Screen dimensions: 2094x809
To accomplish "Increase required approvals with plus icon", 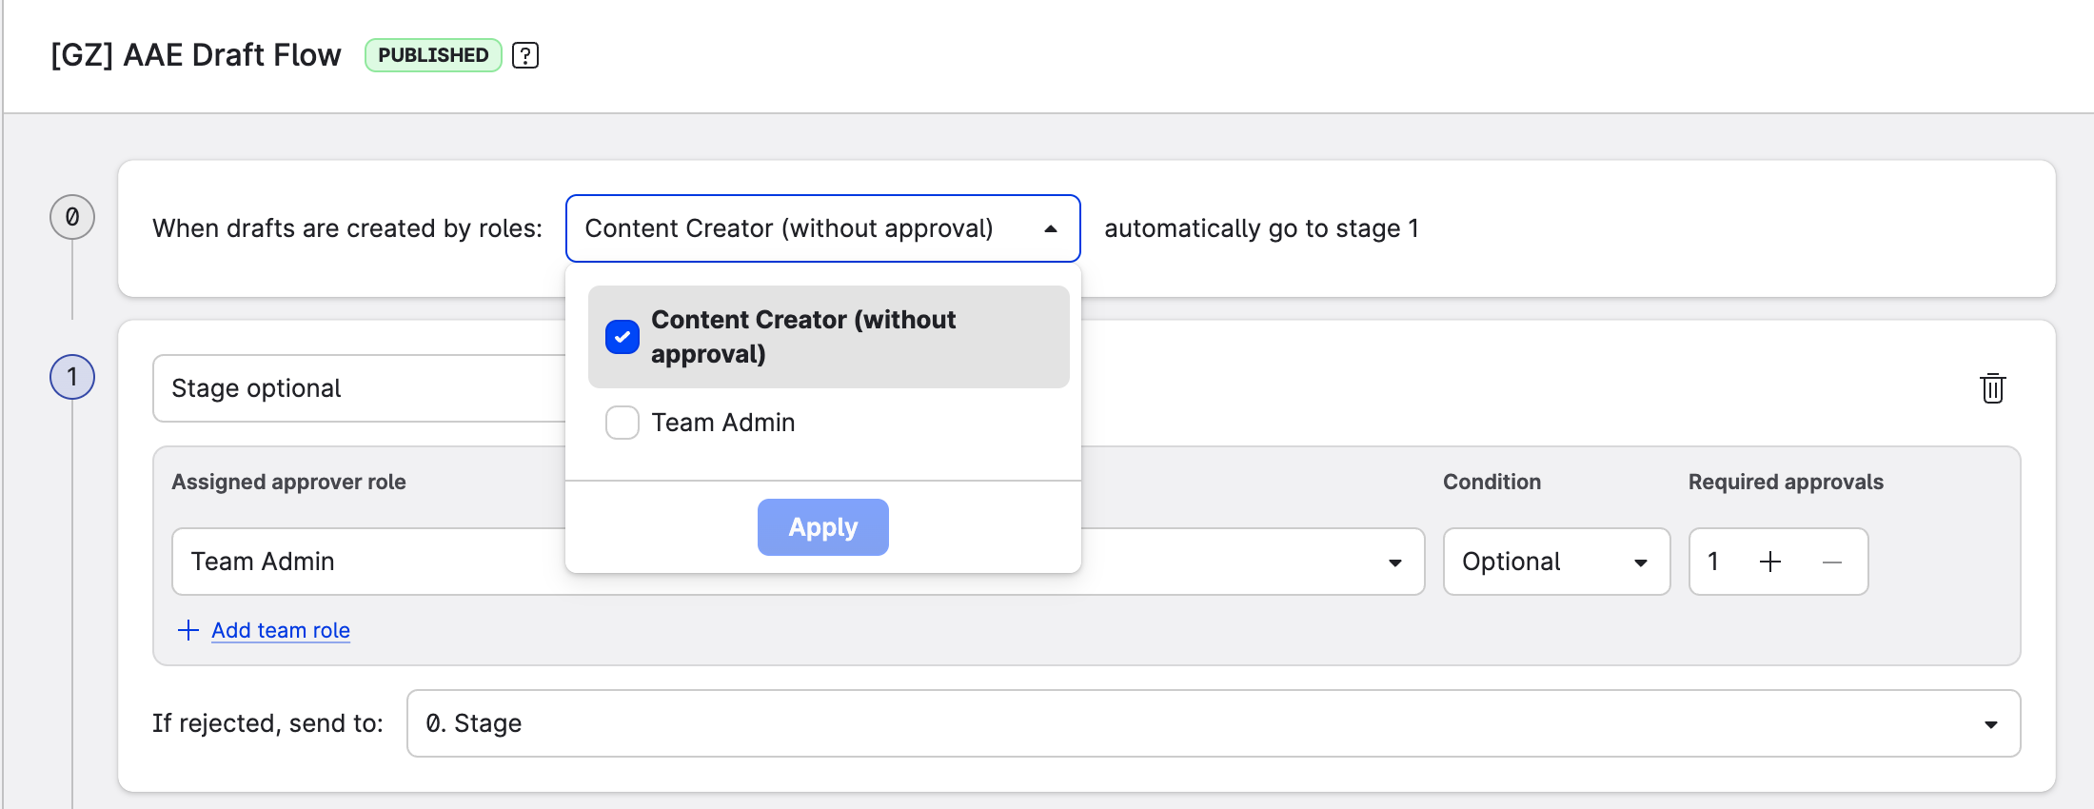I will click(1769, 562).
